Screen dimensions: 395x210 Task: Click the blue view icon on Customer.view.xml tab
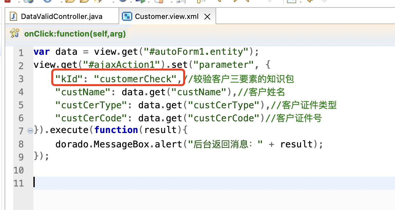[127, 16]
